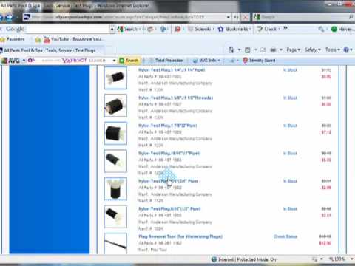Open the YouTube - Broadcast Yourself favorite link
Viewport: 355px width, 266px height.
[74, 39]
